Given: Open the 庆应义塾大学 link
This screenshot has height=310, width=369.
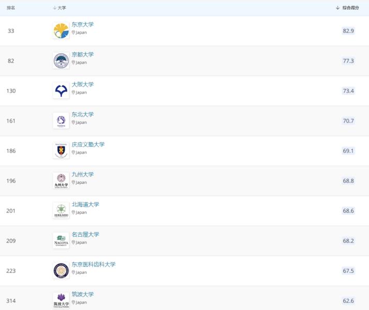Looking at the screenshot, I should [x=88, y=144].
